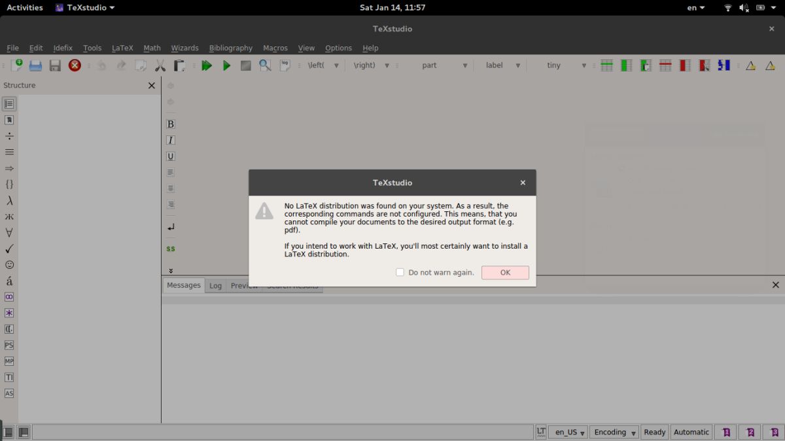785x441 pixels.
Task: Open the Macros menu
Action: tap(275, 48)
